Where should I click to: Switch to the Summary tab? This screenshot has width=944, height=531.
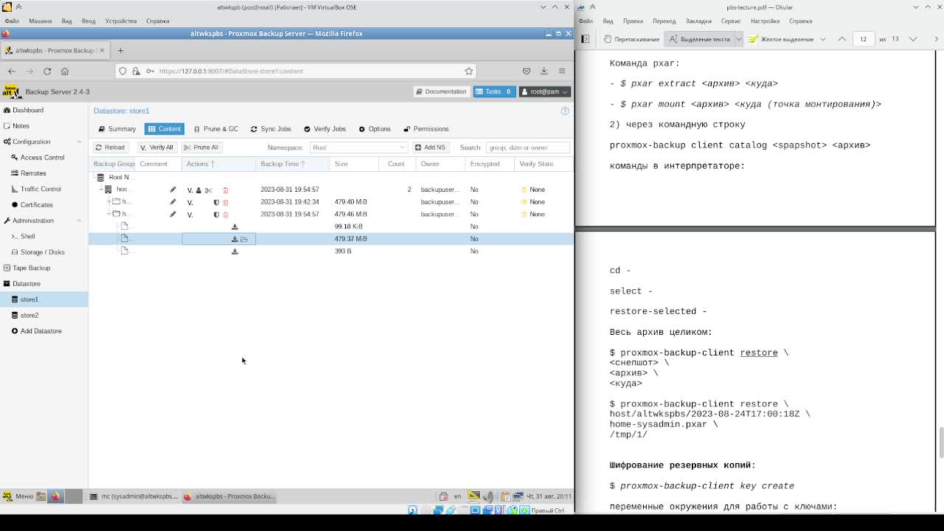117,129
